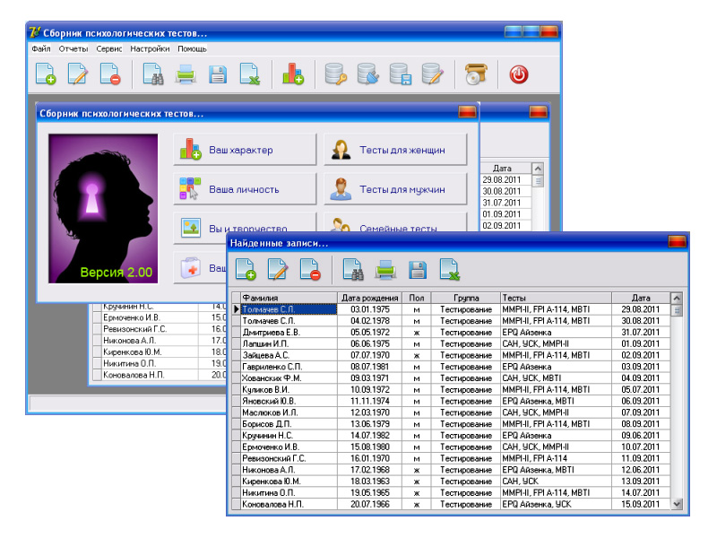Click the archive box with disc icon

click(x=475, y=75)
